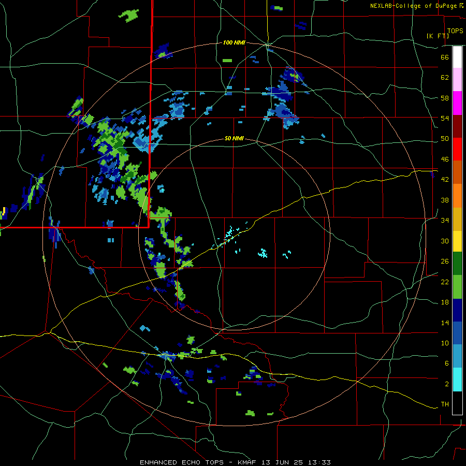Pick the bright red legend swatch
Image resolution: width=466 pixels, height=466 pixels.
tap(457, 149)
